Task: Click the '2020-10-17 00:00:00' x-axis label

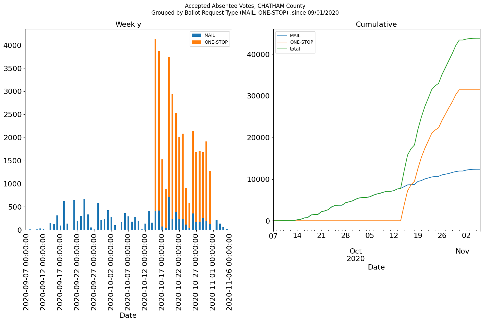Action: tap(162, 271)
